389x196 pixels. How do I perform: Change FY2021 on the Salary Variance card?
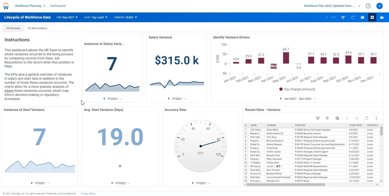click(177, 99)
